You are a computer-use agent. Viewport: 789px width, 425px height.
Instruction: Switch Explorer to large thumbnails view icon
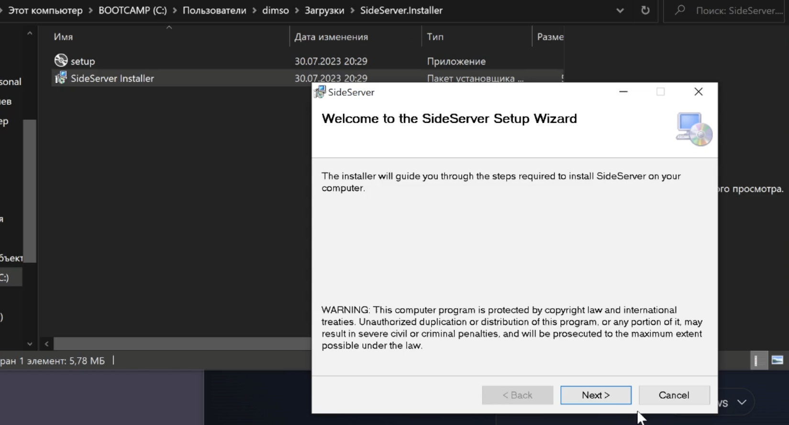(x=778, y=360)
